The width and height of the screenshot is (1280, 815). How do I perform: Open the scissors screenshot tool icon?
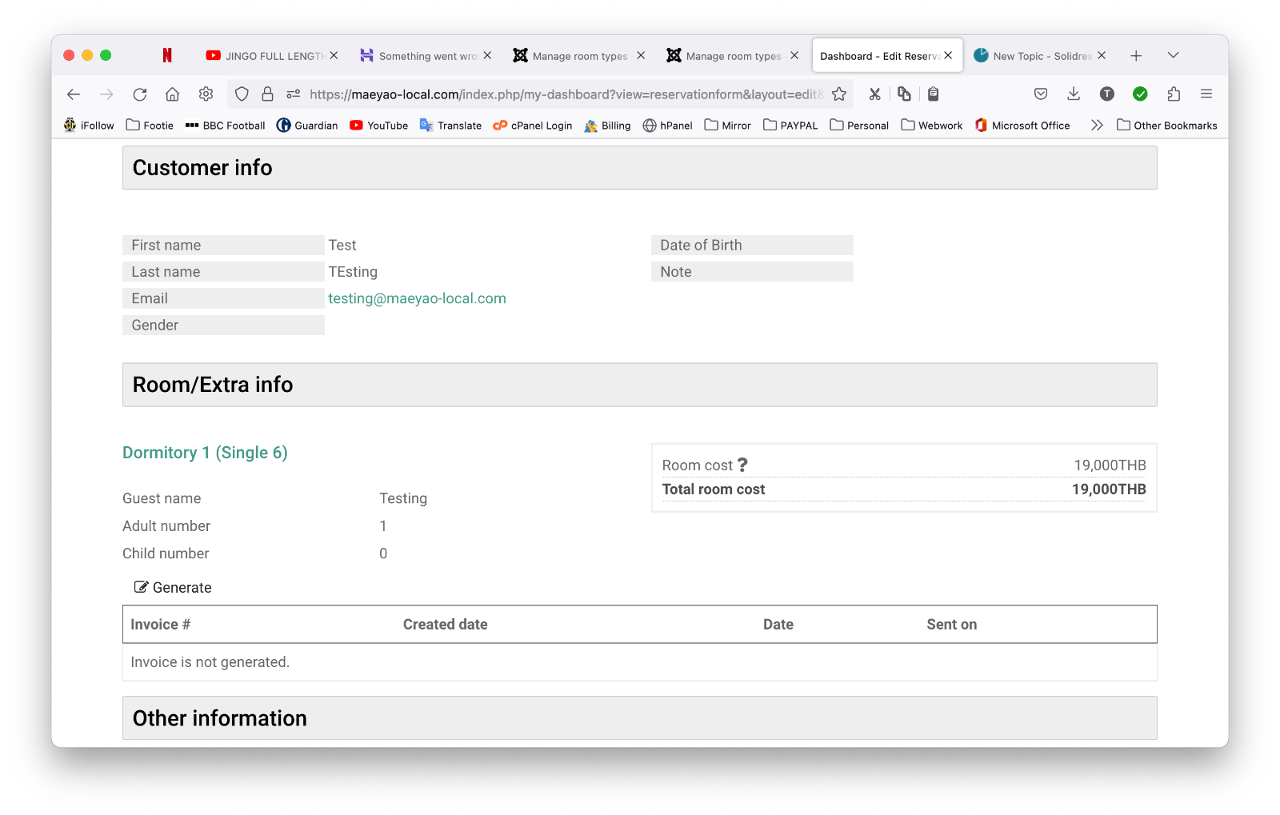click(874, 94)
